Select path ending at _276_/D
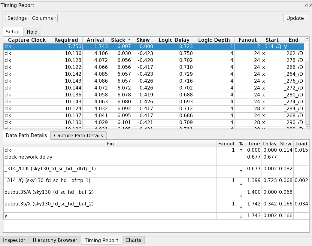 click(x=154, y=81)
